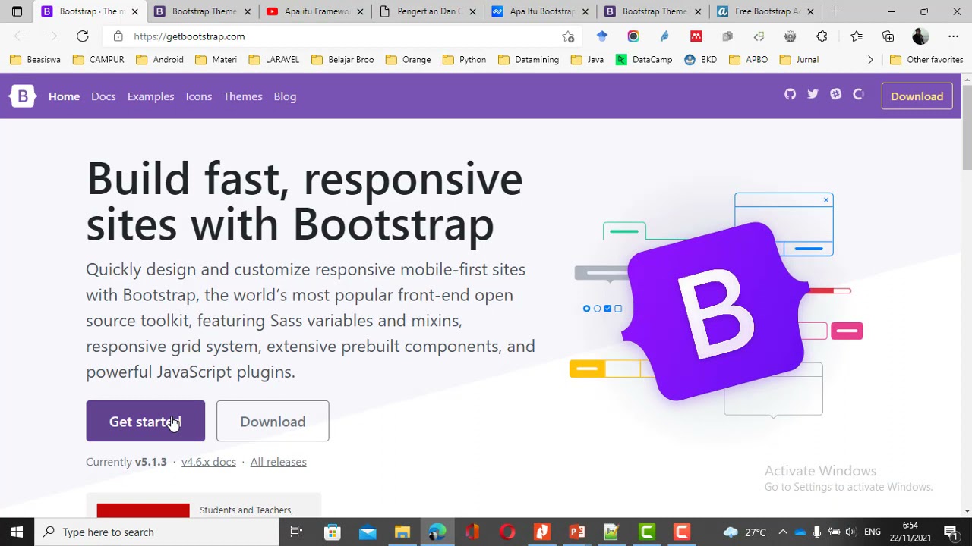Expand Other favorites folder
Image resolution: width=972 pixels, height=546 pixels.
click(926, 59)
